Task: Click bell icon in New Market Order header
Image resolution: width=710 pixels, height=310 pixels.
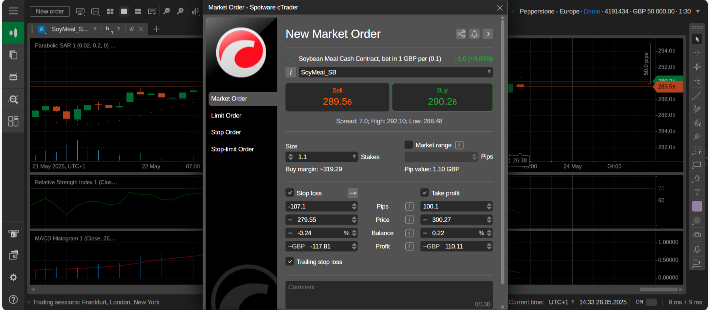Action: 474,34
